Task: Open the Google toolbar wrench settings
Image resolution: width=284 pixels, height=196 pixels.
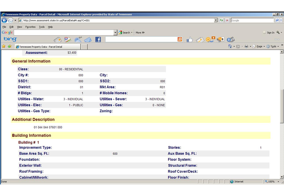Action: pyautogui.click(x=278, y=32)
